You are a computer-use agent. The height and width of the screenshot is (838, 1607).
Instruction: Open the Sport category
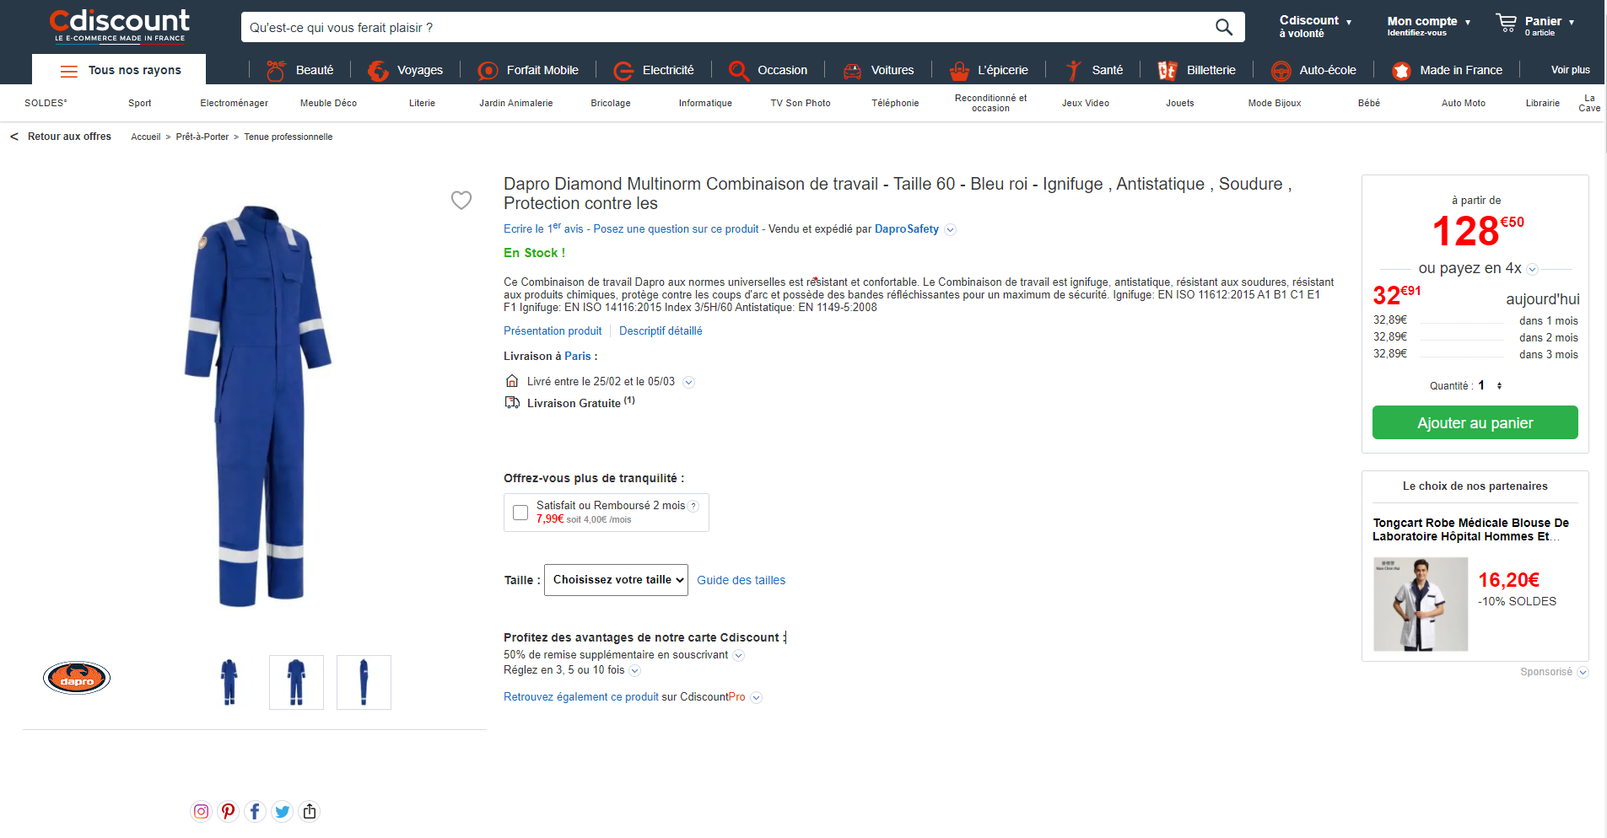click(x=140, y=103)
